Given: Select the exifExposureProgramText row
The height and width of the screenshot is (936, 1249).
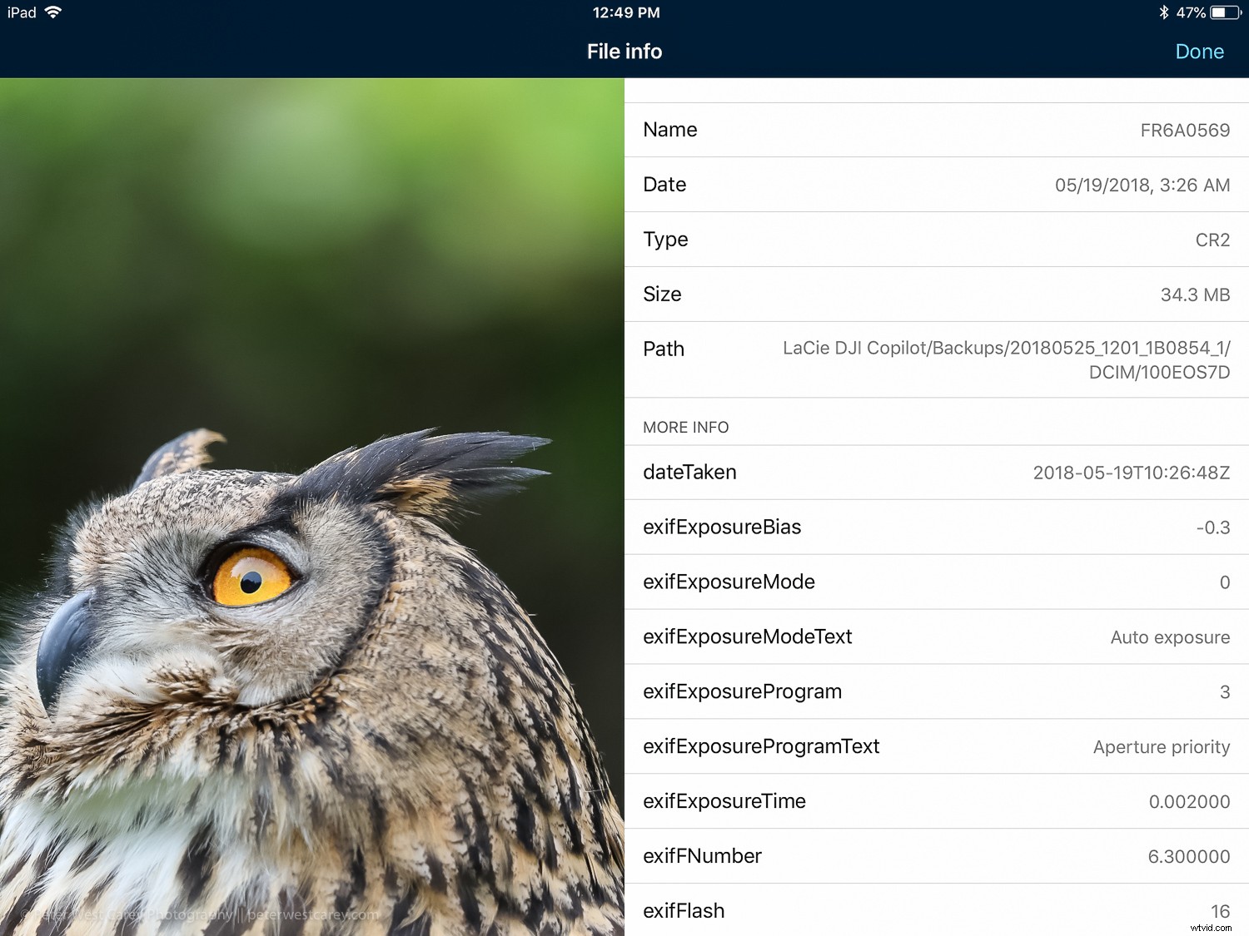Looking at the screenshot, I should [936, 747].
